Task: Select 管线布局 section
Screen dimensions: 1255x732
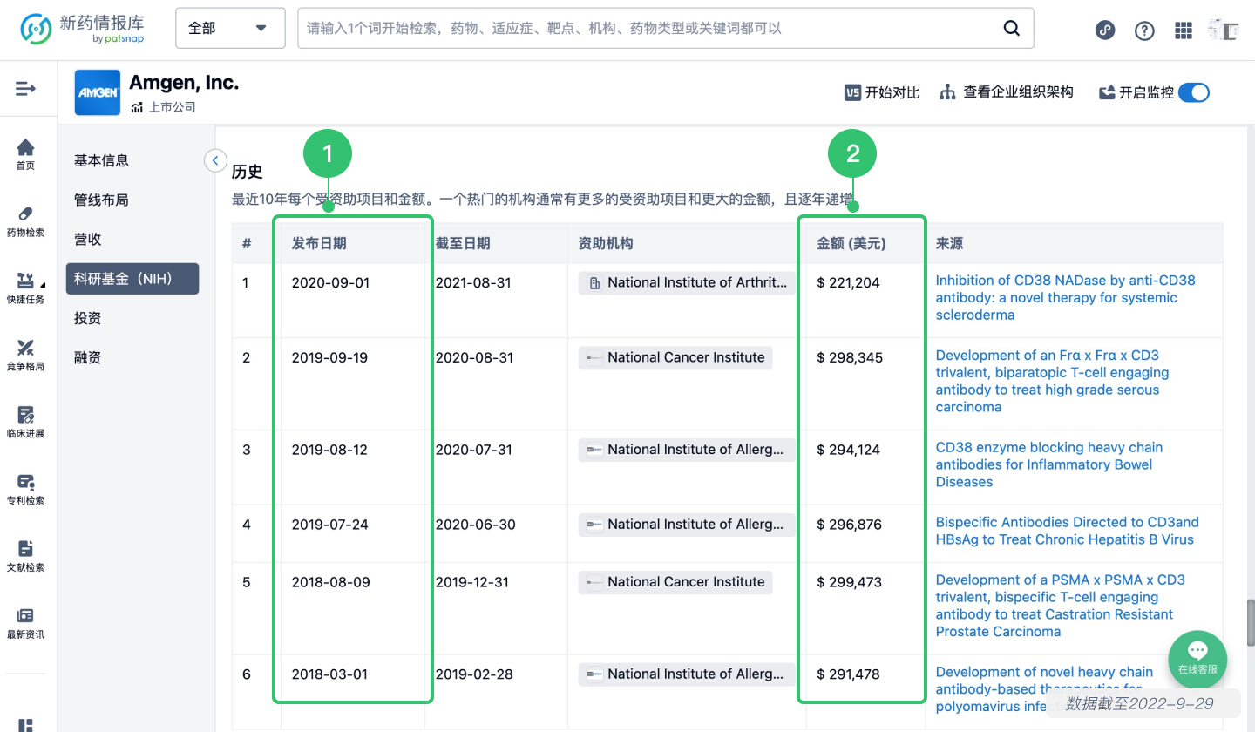Action: tap(101, 200)
